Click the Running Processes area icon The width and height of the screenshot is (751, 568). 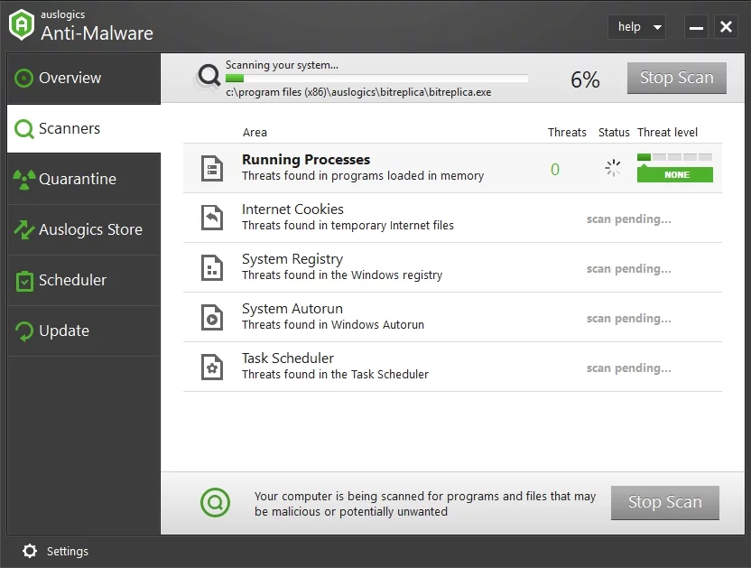pyautogui.click(x=212, y=168)
